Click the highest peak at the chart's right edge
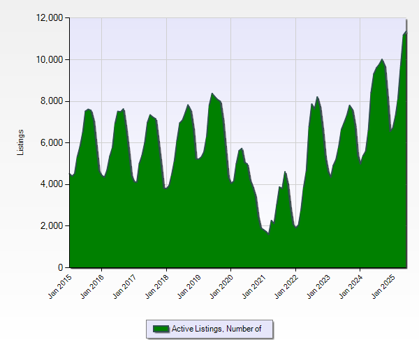 407,31
